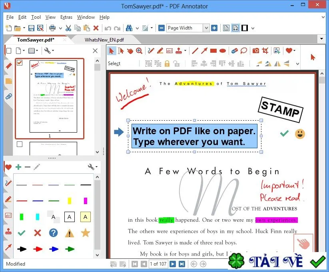Open the Extras menu

tap(66, 17)
